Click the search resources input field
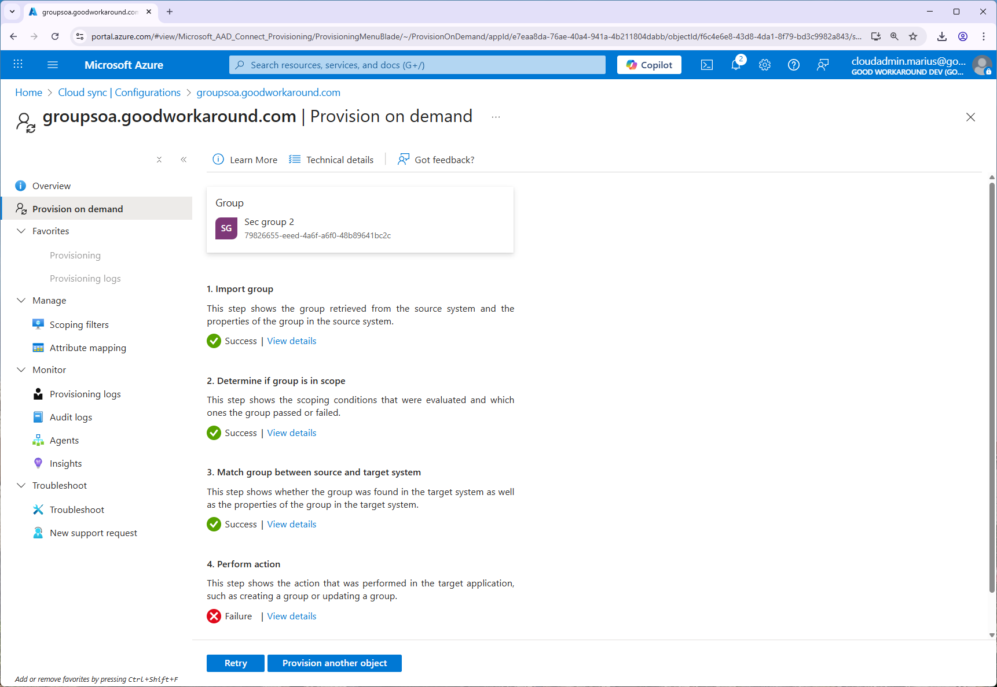Viewport: 997px width, 687px height. point(417,65)
